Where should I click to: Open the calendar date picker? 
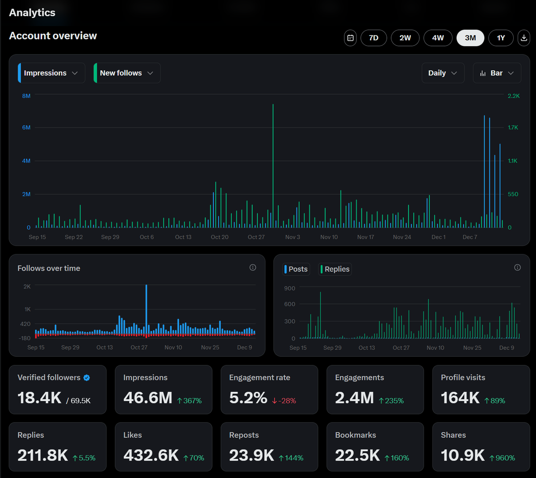pos(351,38)
